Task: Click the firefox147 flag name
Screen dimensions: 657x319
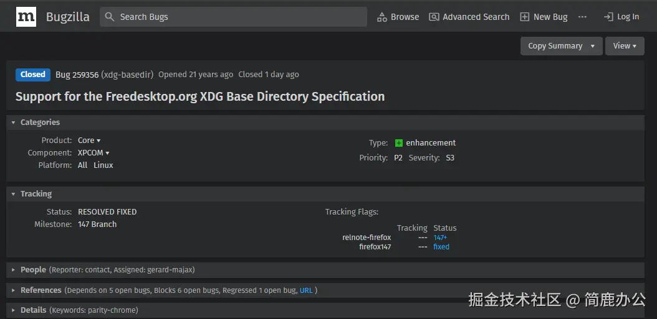Action: 375,247
